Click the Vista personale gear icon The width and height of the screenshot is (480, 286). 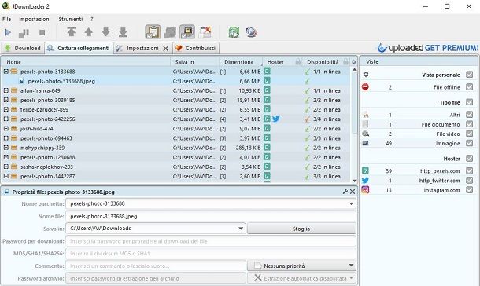click(366, 74)
